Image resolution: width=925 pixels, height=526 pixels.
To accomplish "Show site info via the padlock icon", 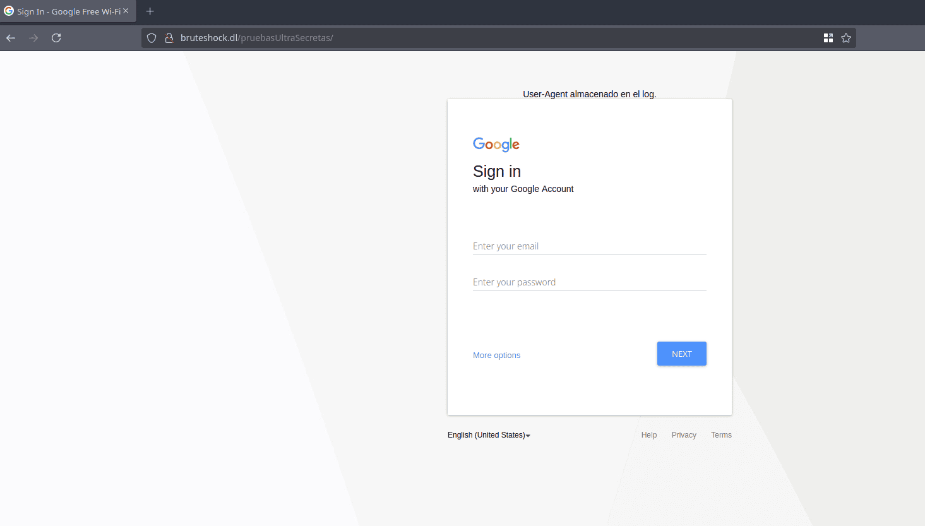I will tap(169, 38).
